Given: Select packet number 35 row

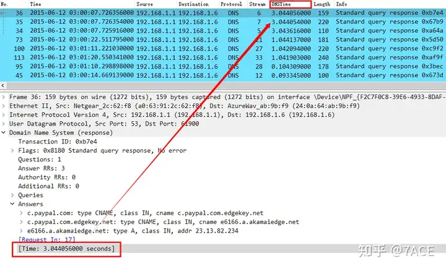Looking at the screenshot, I should [x=223, y=22].
